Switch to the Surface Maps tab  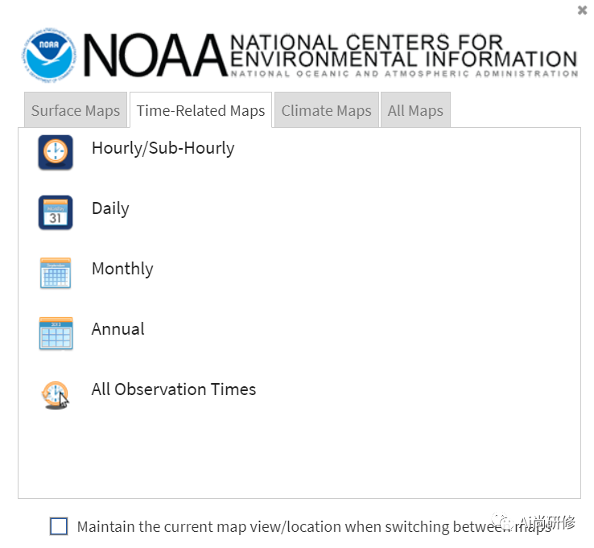75,111
